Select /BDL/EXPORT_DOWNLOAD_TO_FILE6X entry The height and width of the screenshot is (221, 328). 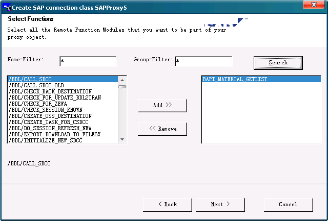(x=63, y=134)
